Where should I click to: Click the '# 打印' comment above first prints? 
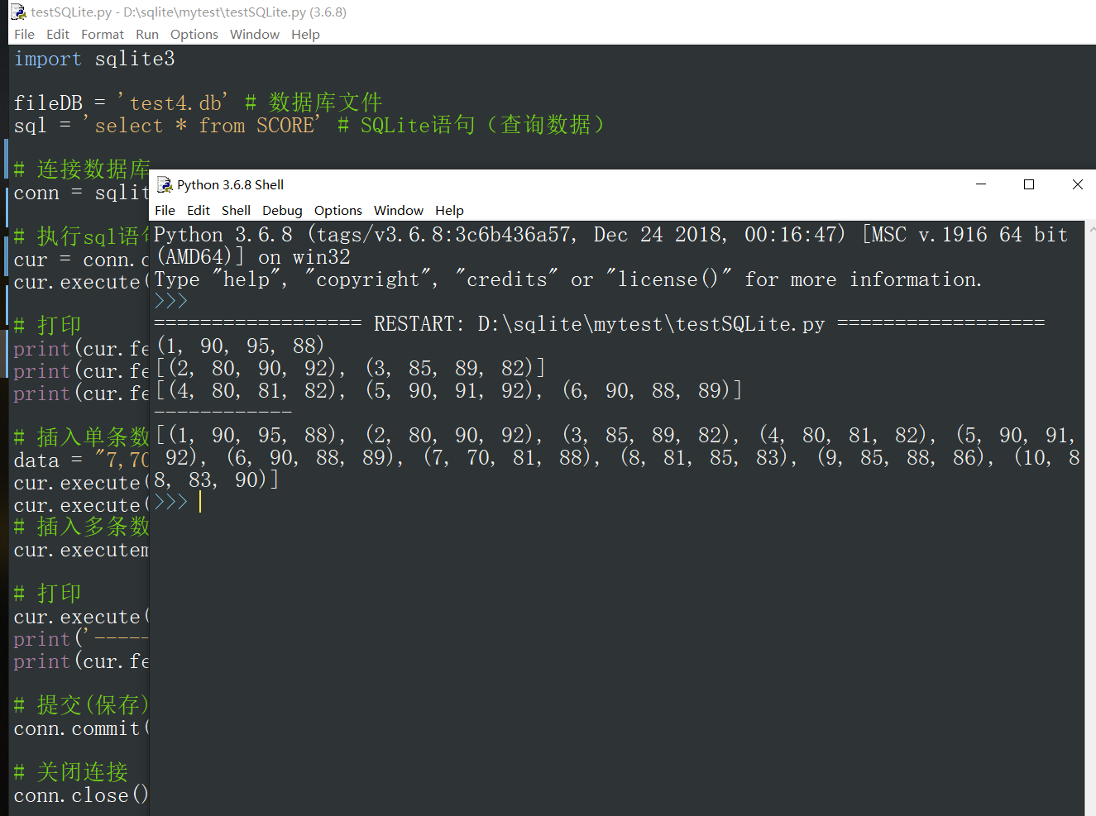click(47, 325)
